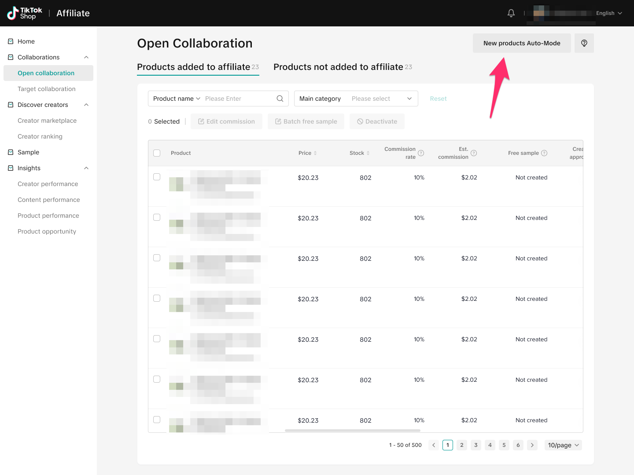Click the Est. commission info icon
The image size is (634, 475).
tap(474, 153)
